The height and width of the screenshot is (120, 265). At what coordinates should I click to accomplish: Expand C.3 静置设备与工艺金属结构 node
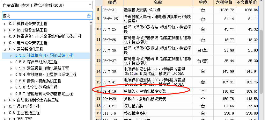pos(5,37)
